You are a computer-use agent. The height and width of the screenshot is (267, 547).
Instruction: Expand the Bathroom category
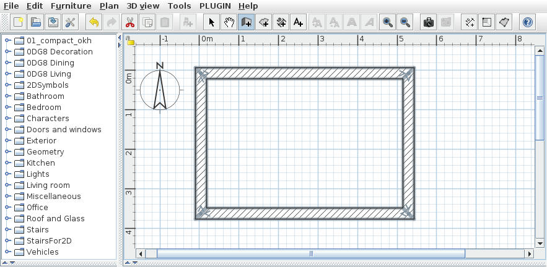[7, 96]
